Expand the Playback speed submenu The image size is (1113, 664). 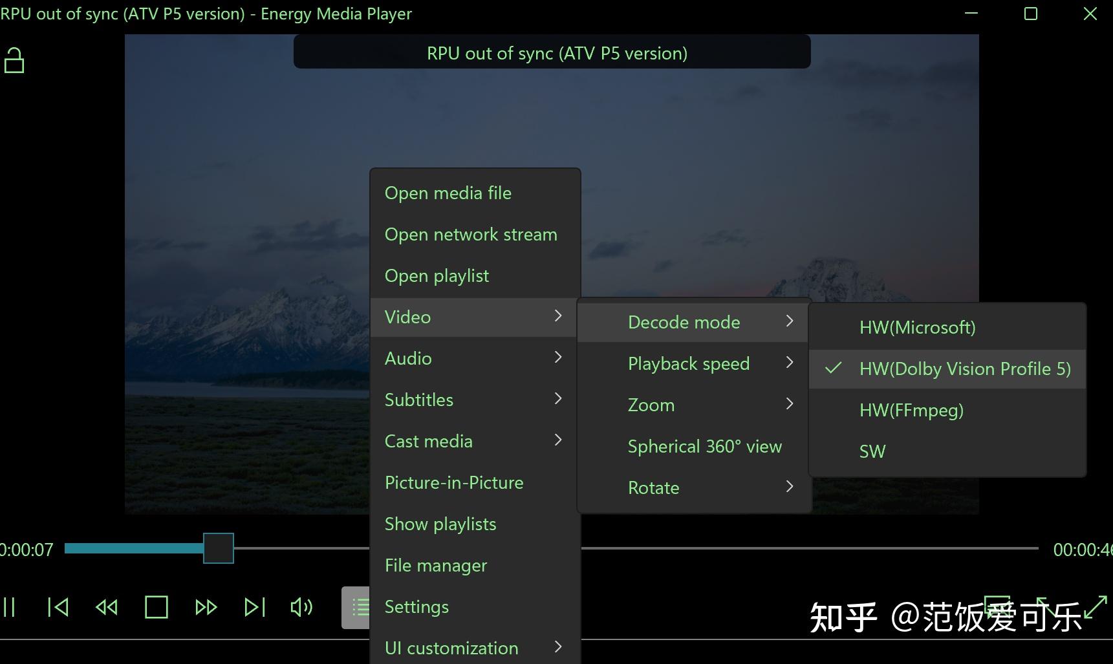coord(689,363)
